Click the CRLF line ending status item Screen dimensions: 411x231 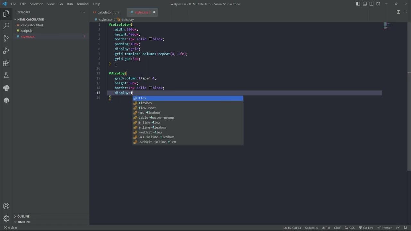pos(337,228)
